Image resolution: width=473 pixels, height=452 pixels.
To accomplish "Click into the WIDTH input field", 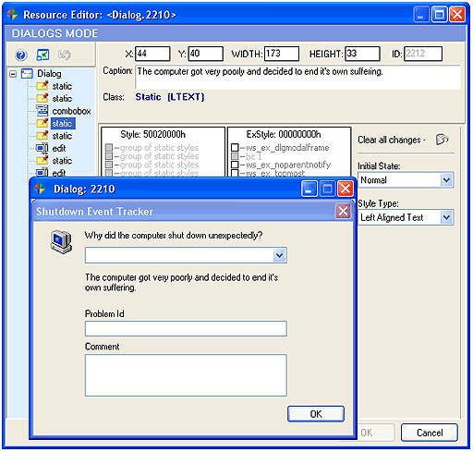I will click(282, 54).
